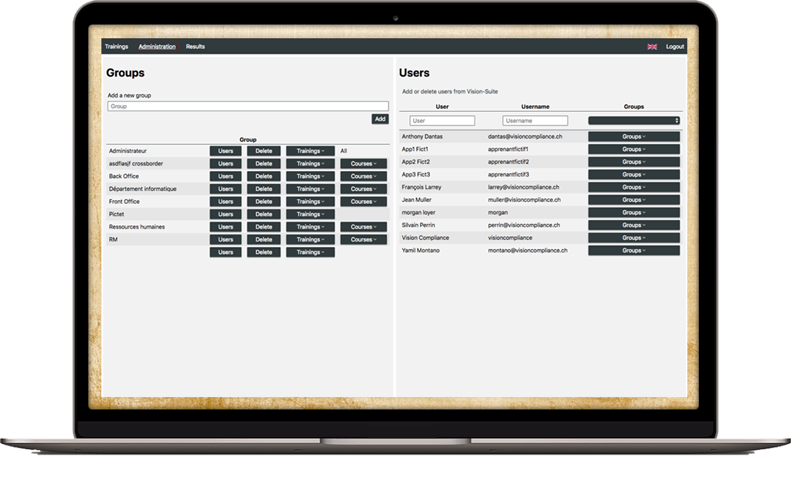Expand Groups dropdown for Anthony Dantas
Image resolution: width=791 pixels, height=480 pixels.
[x=634, y=136]
